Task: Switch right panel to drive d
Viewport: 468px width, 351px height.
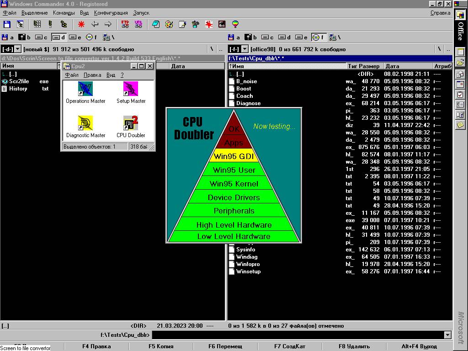Action: (284, 37)
